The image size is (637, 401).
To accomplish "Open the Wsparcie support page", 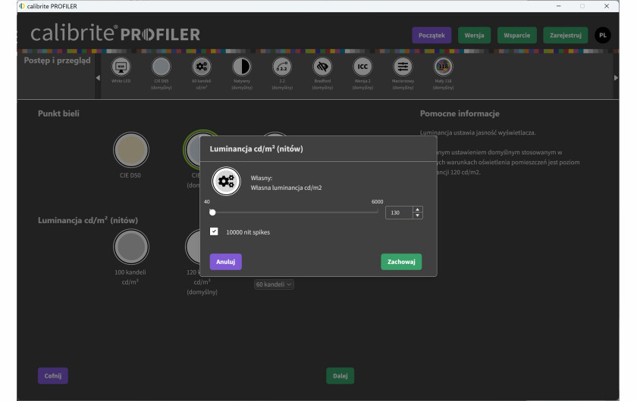I will (516, 36).
